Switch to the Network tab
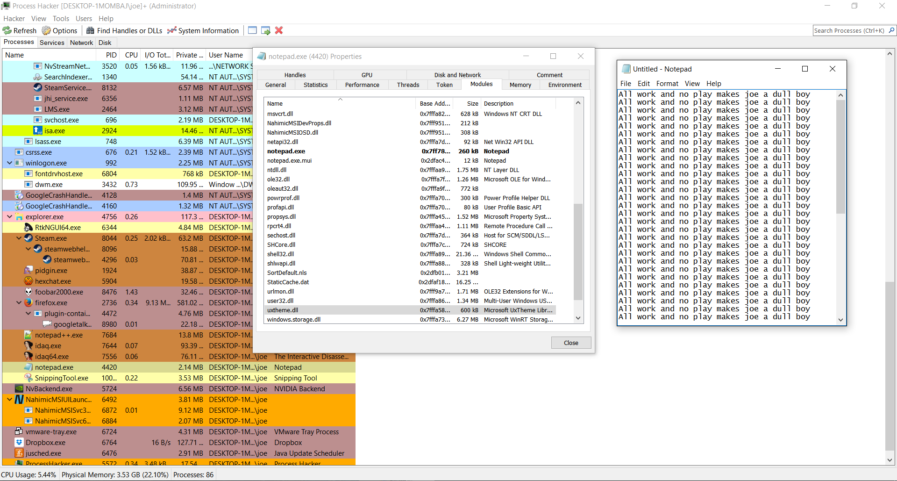This screenshot has height=481, width=897. [82, 43]
